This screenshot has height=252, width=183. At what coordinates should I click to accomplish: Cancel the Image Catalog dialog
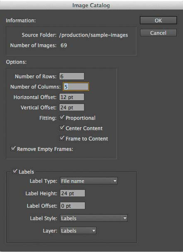[158, 33]
